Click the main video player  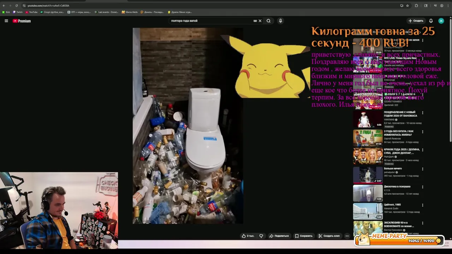click(x=188, y=126)
